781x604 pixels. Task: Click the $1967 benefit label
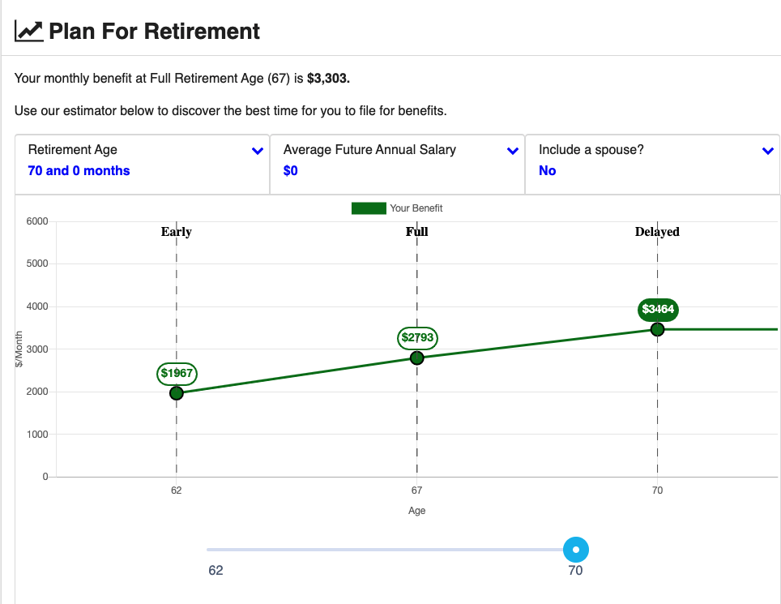point(177,373)
